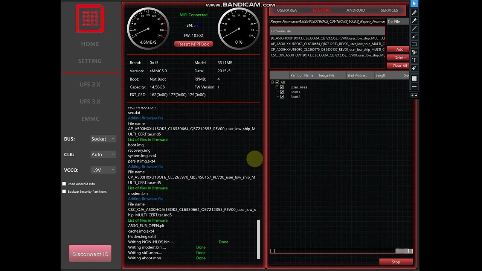Select the numbering stamp tool
This screenshot has width=482, height=271.
pyautogui.click(x=414, y=52)
